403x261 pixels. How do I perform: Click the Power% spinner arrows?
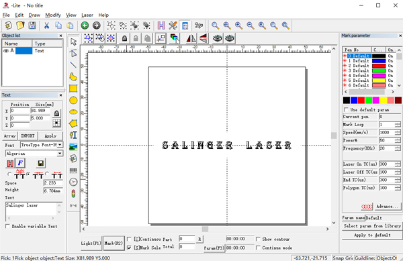398,140
